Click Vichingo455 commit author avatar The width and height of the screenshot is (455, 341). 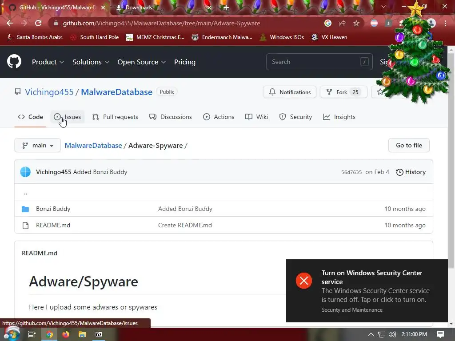[25, 172]
